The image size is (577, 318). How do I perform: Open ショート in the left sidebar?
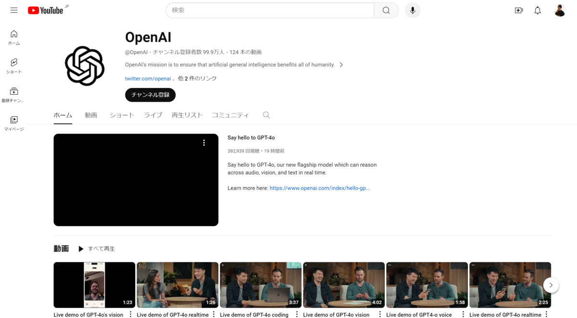(x=14, y=66)
